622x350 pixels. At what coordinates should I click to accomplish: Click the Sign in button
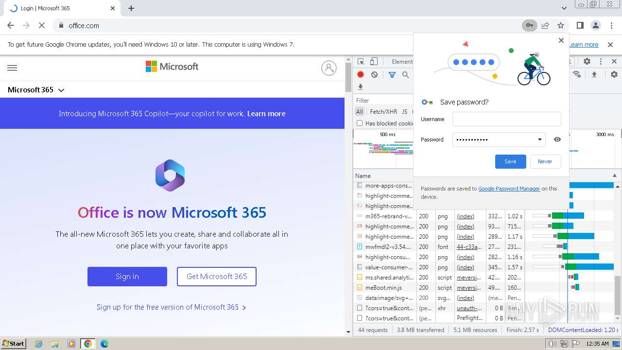tap(127, 277)
